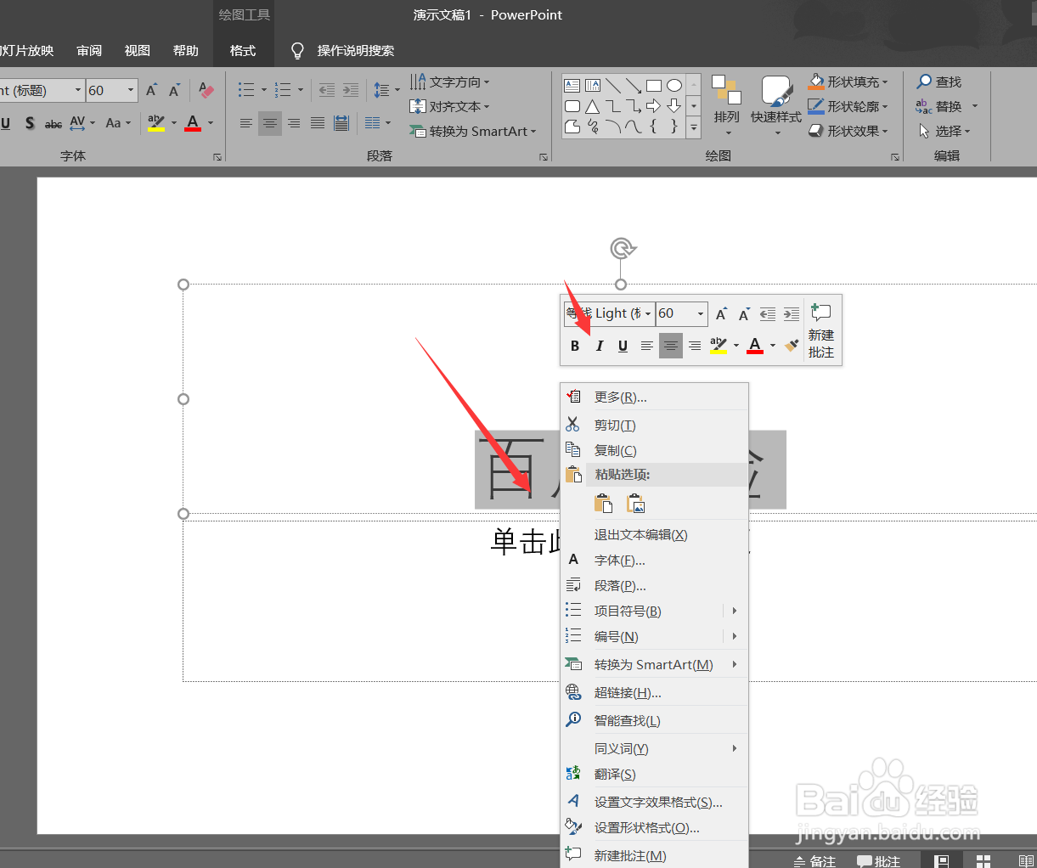Image resolution: width=1037 pixels, height=868 pixels.
Task: Insert a horizontal text box shape
Action: click(572, 86)
